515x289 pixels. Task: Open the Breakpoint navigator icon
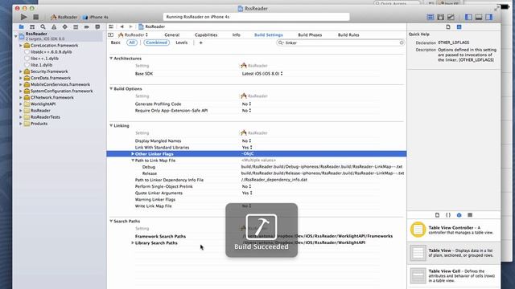coord(87,26)
